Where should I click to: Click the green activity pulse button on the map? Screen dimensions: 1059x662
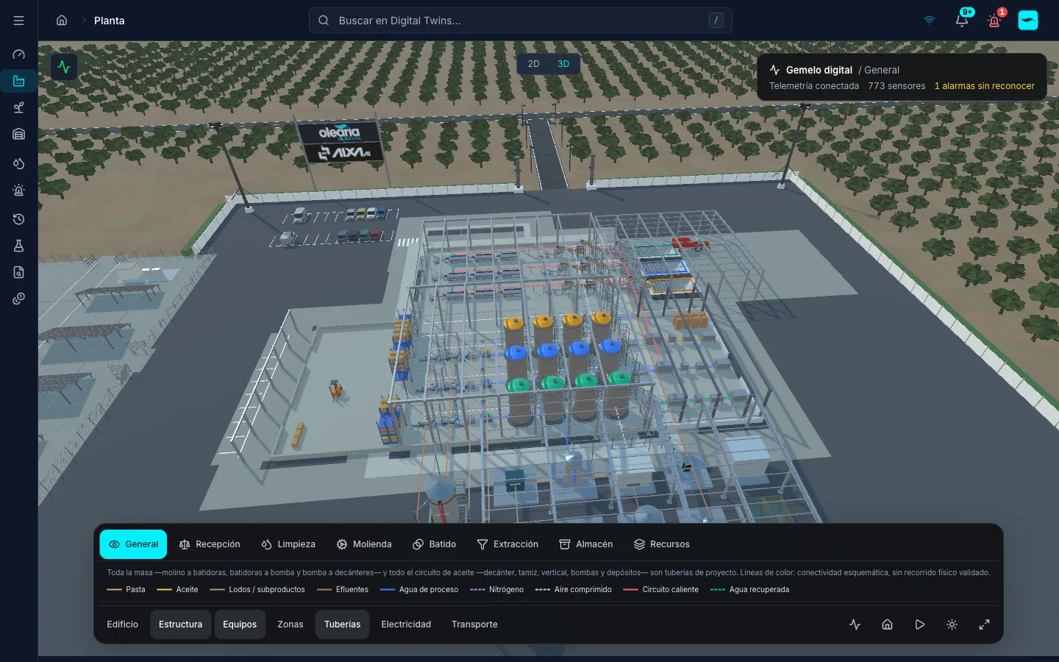tap(64, 67)
